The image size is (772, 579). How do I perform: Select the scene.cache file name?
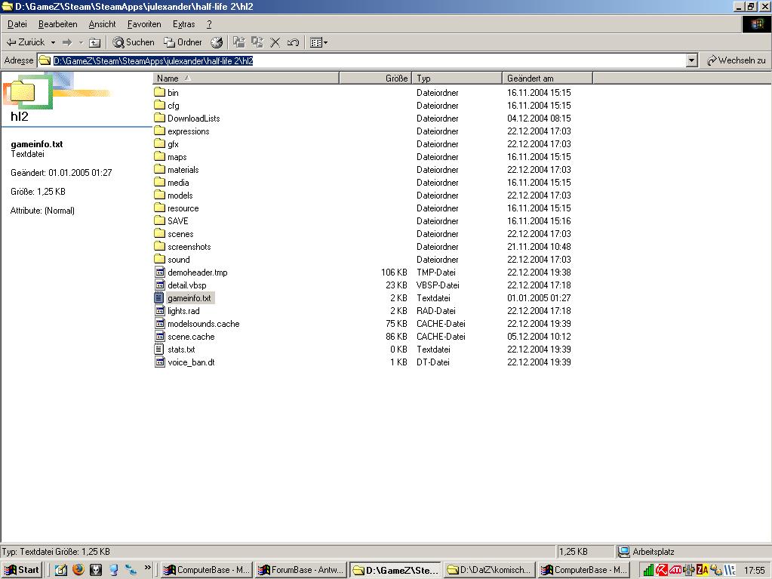tap(191, 337)
